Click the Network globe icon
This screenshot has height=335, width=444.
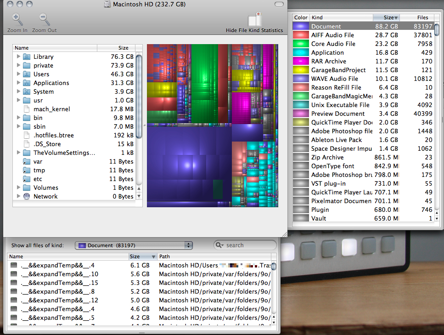(x=27, y=196)
